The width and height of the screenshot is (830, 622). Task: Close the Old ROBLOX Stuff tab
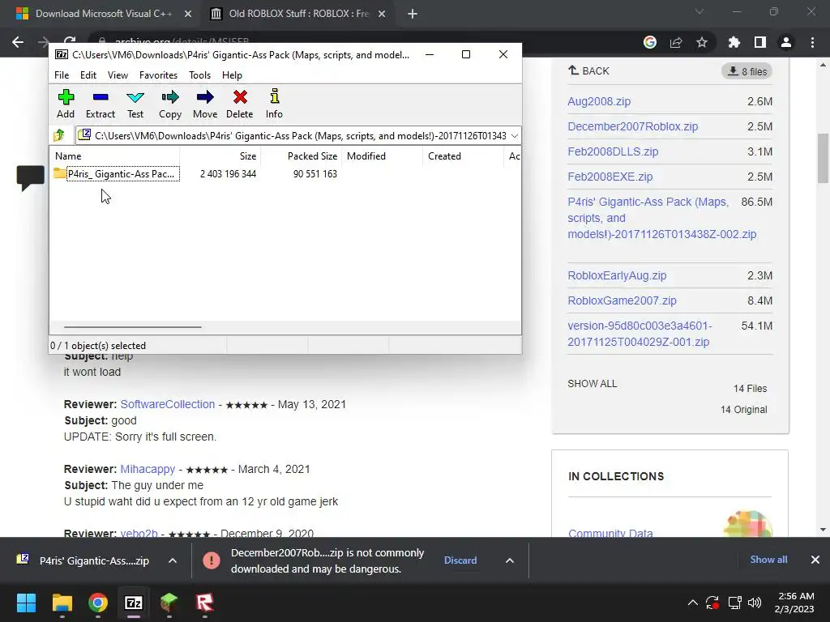(382, 14)
